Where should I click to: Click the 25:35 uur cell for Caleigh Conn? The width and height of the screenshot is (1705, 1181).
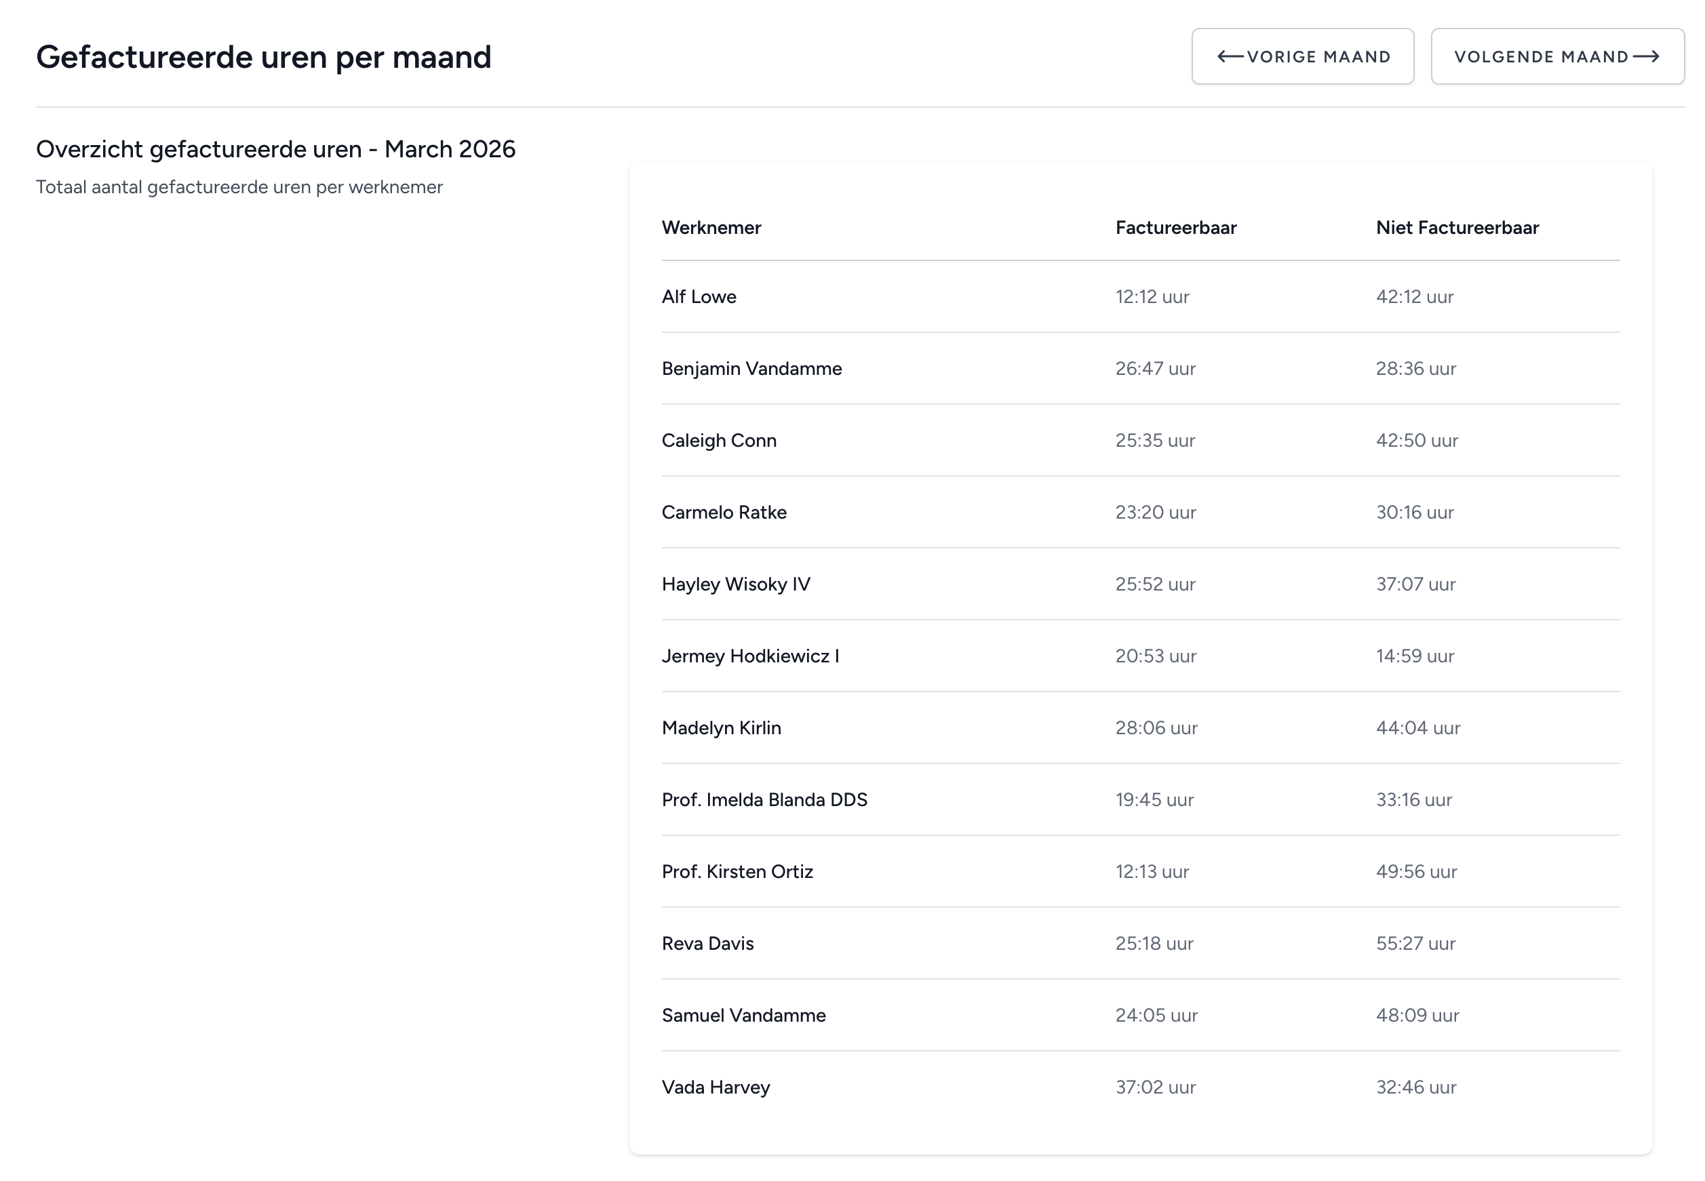1155,440
